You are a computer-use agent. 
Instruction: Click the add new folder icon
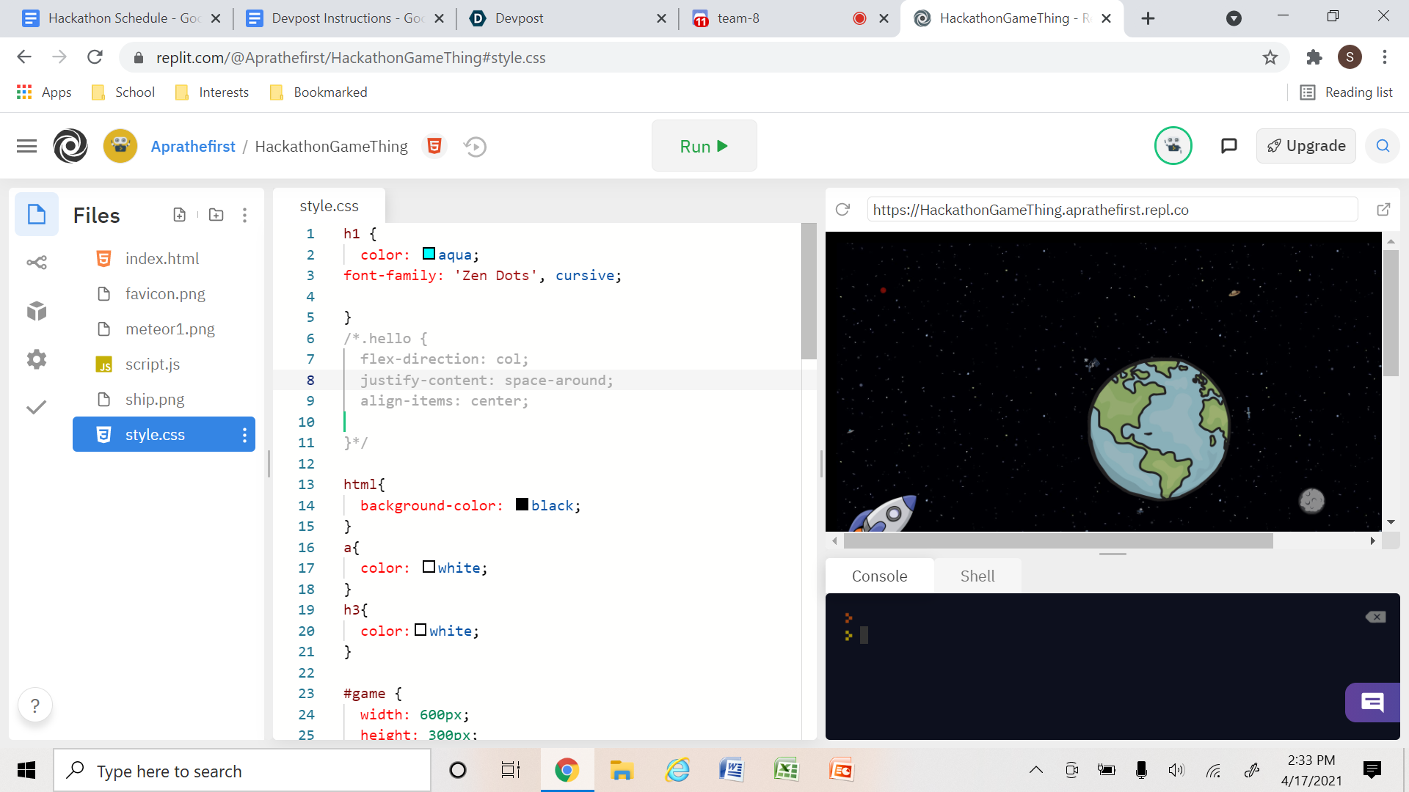216,215
